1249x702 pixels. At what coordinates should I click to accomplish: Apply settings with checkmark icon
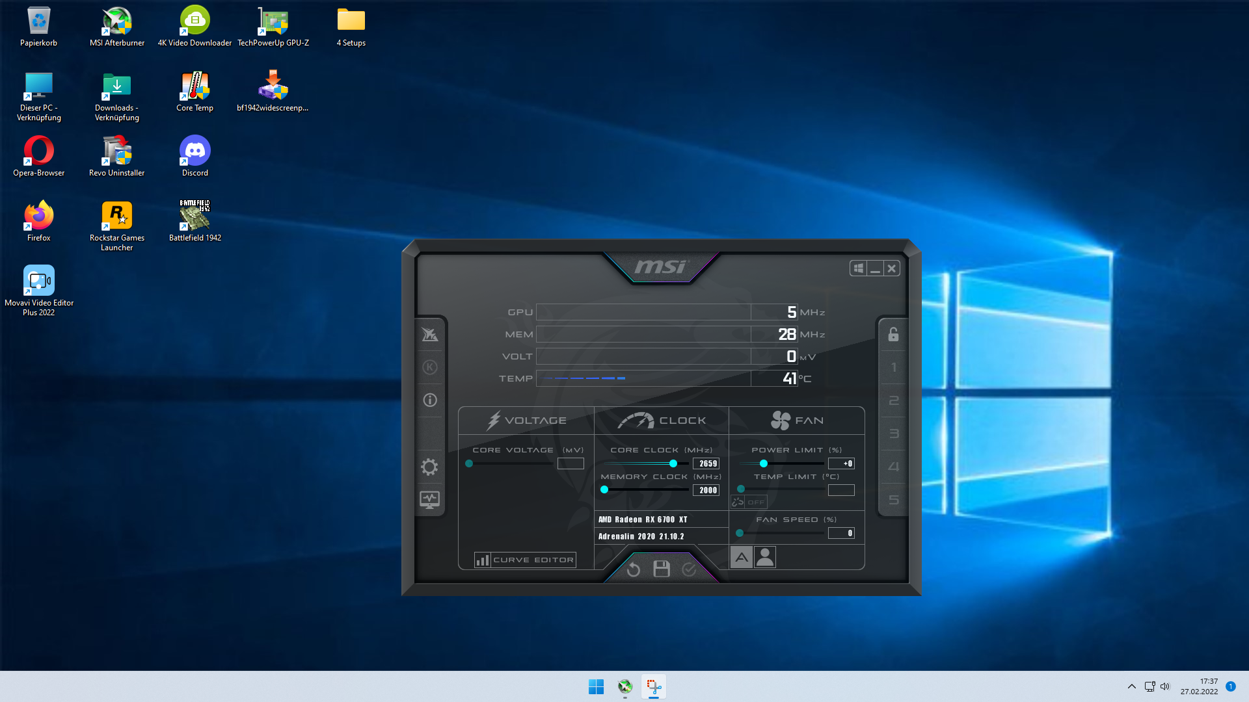point(690,569)
